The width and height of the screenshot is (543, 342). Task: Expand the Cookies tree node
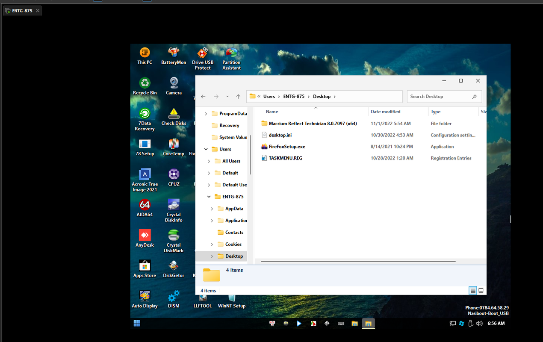coord(212,244)
